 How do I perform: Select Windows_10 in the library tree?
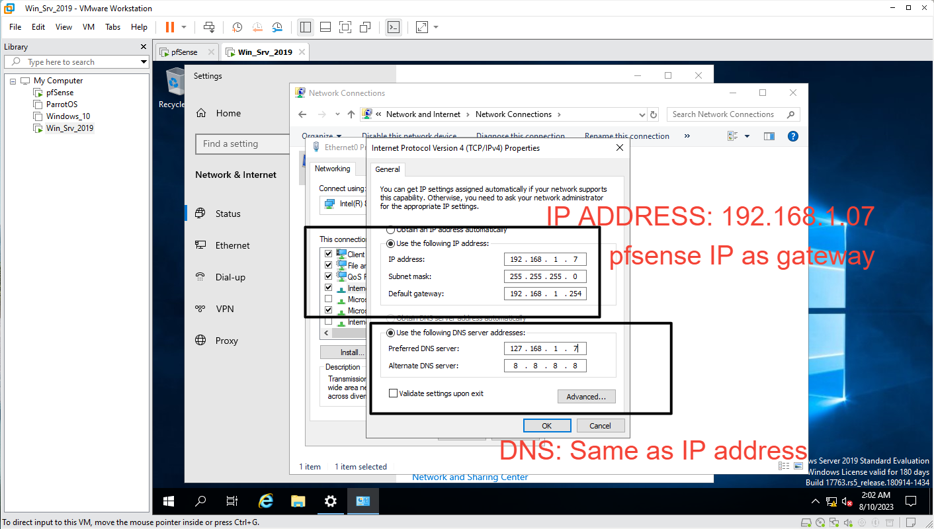(x=67, y=116)
